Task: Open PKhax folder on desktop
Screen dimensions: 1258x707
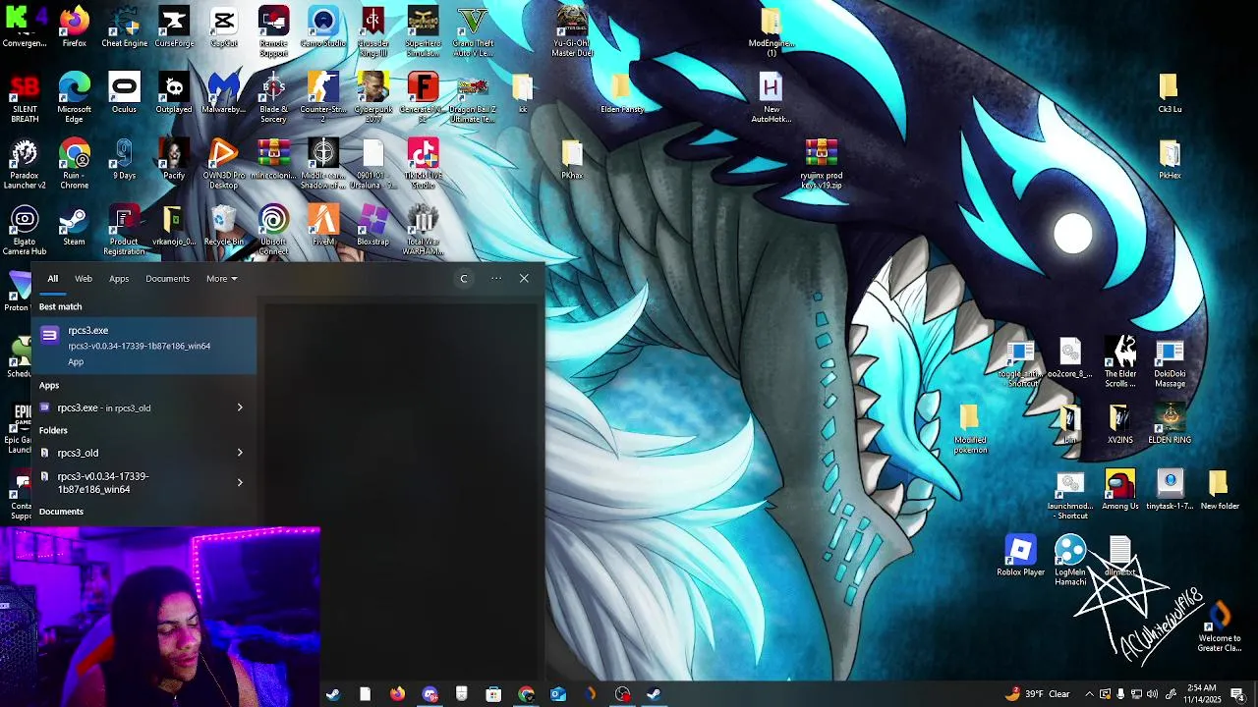Action: pyautogui.click(x=572, y=159)
